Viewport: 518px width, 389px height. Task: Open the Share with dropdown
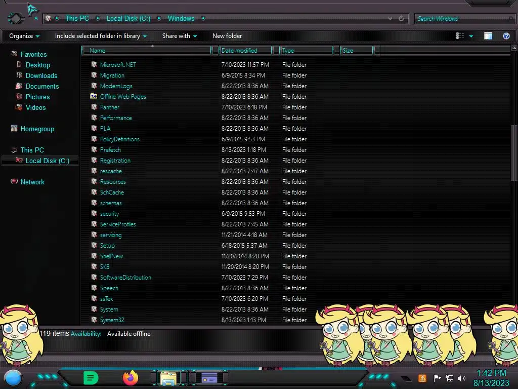click(x=180, y=36)
